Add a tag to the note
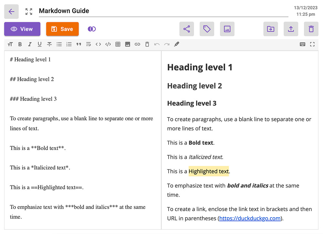 point(207,29)
